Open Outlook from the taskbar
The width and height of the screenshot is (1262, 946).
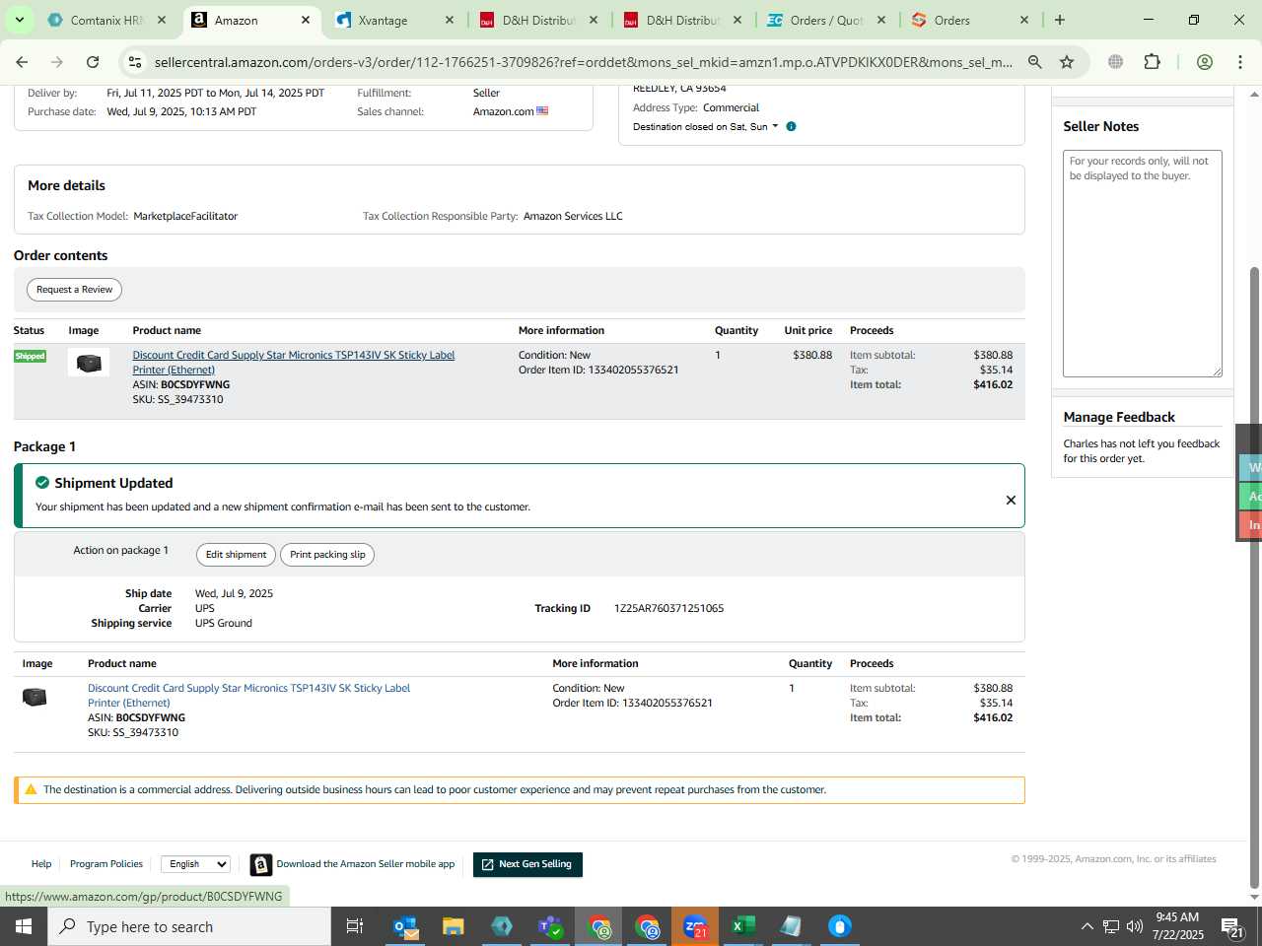click(405, 926)
